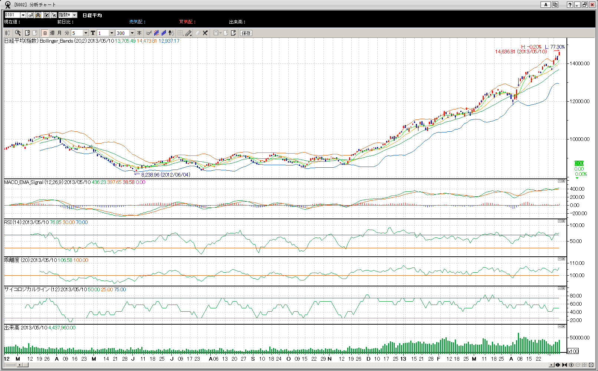Click the up-down arrows compare icon

[171, 33]
